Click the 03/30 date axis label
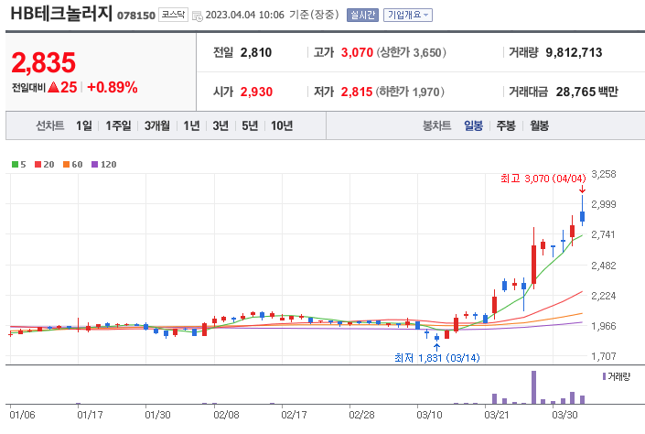645x434 pixels. (x=564, y=415)
